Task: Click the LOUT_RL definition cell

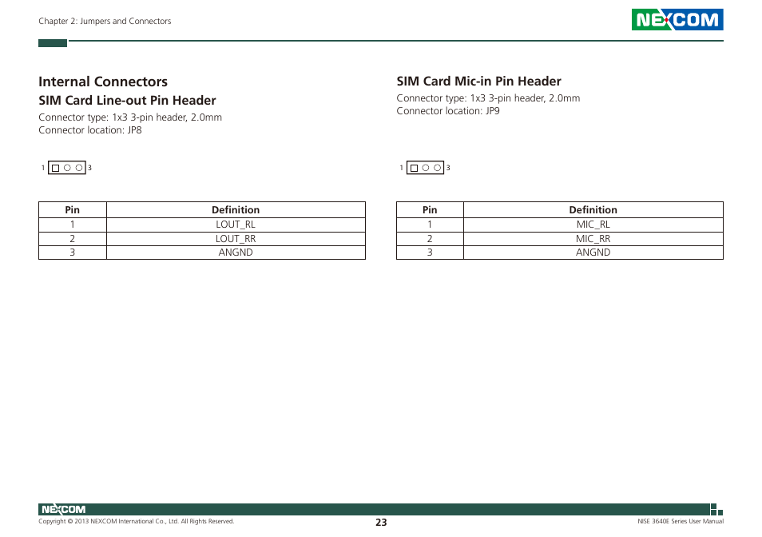Action: tap(236, 225)
